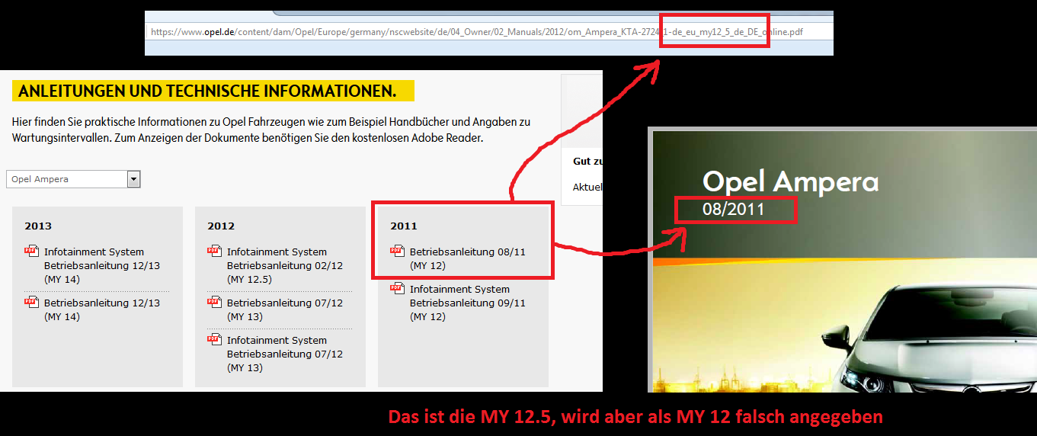Click the 'Gut zu' panel heading

coord(587,162)
